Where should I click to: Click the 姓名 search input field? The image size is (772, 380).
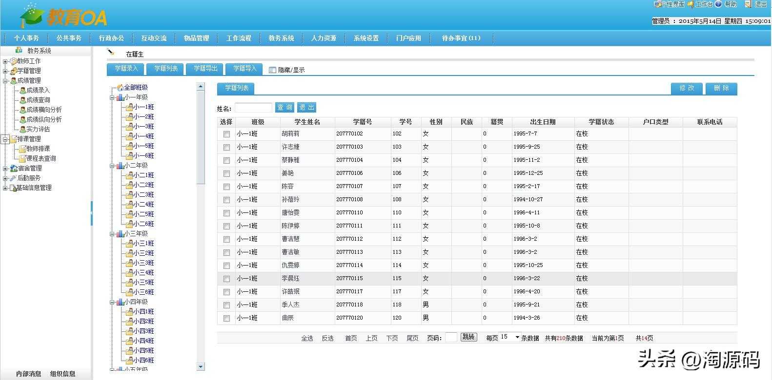[253, 108]
